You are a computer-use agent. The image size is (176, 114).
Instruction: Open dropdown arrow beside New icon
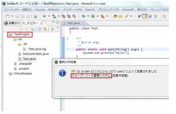12,16
